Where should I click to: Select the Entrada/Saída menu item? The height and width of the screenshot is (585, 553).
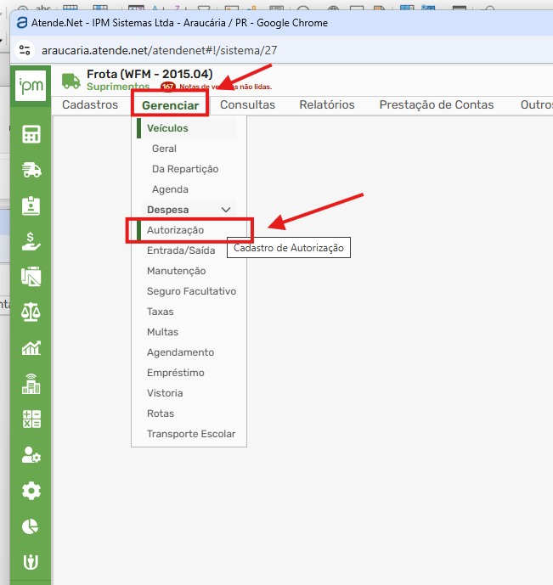181,250
